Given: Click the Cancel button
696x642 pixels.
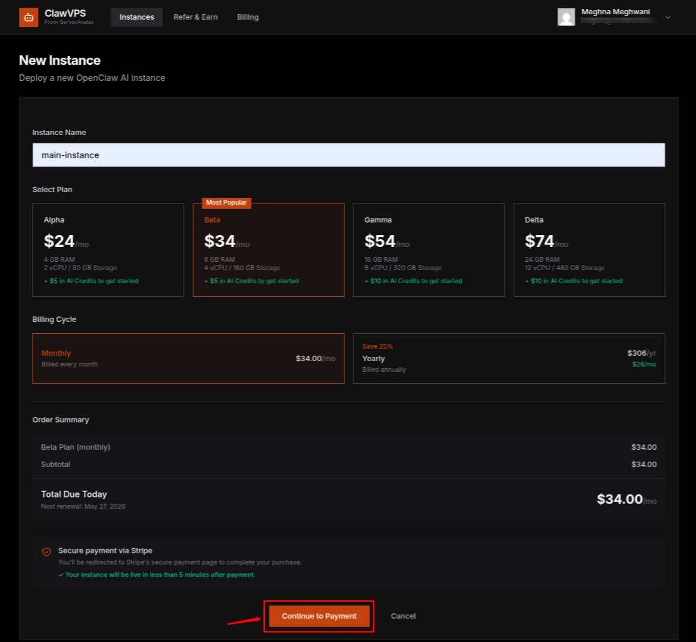Looking at the screenshot, I should coord(403,616).
